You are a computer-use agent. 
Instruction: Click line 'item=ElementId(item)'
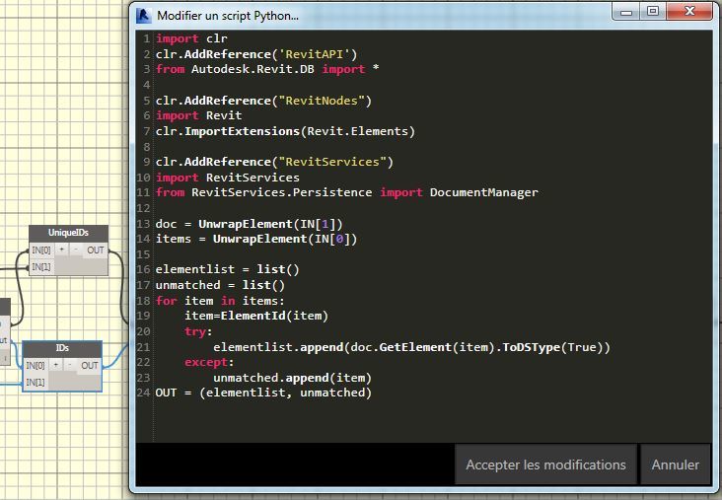[x=256, y=316]
